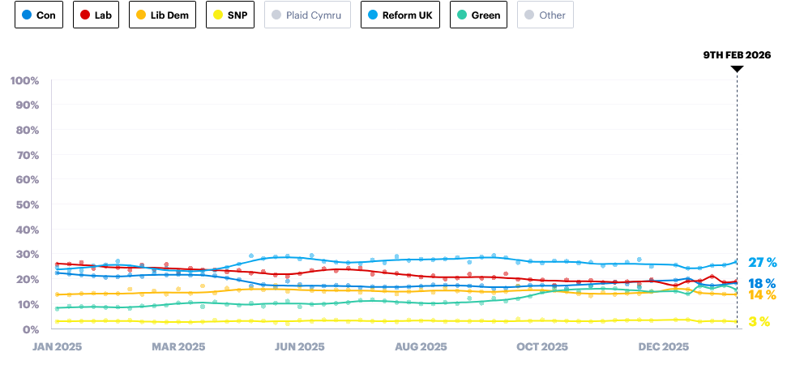Turn off the SNP series
787x365 pixels.
[230, 15]
